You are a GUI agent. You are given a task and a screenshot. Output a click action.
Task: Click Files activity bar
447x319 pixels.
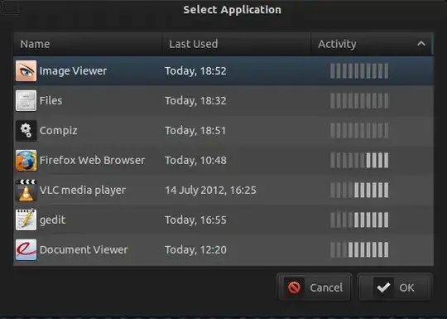coord(359,101)
